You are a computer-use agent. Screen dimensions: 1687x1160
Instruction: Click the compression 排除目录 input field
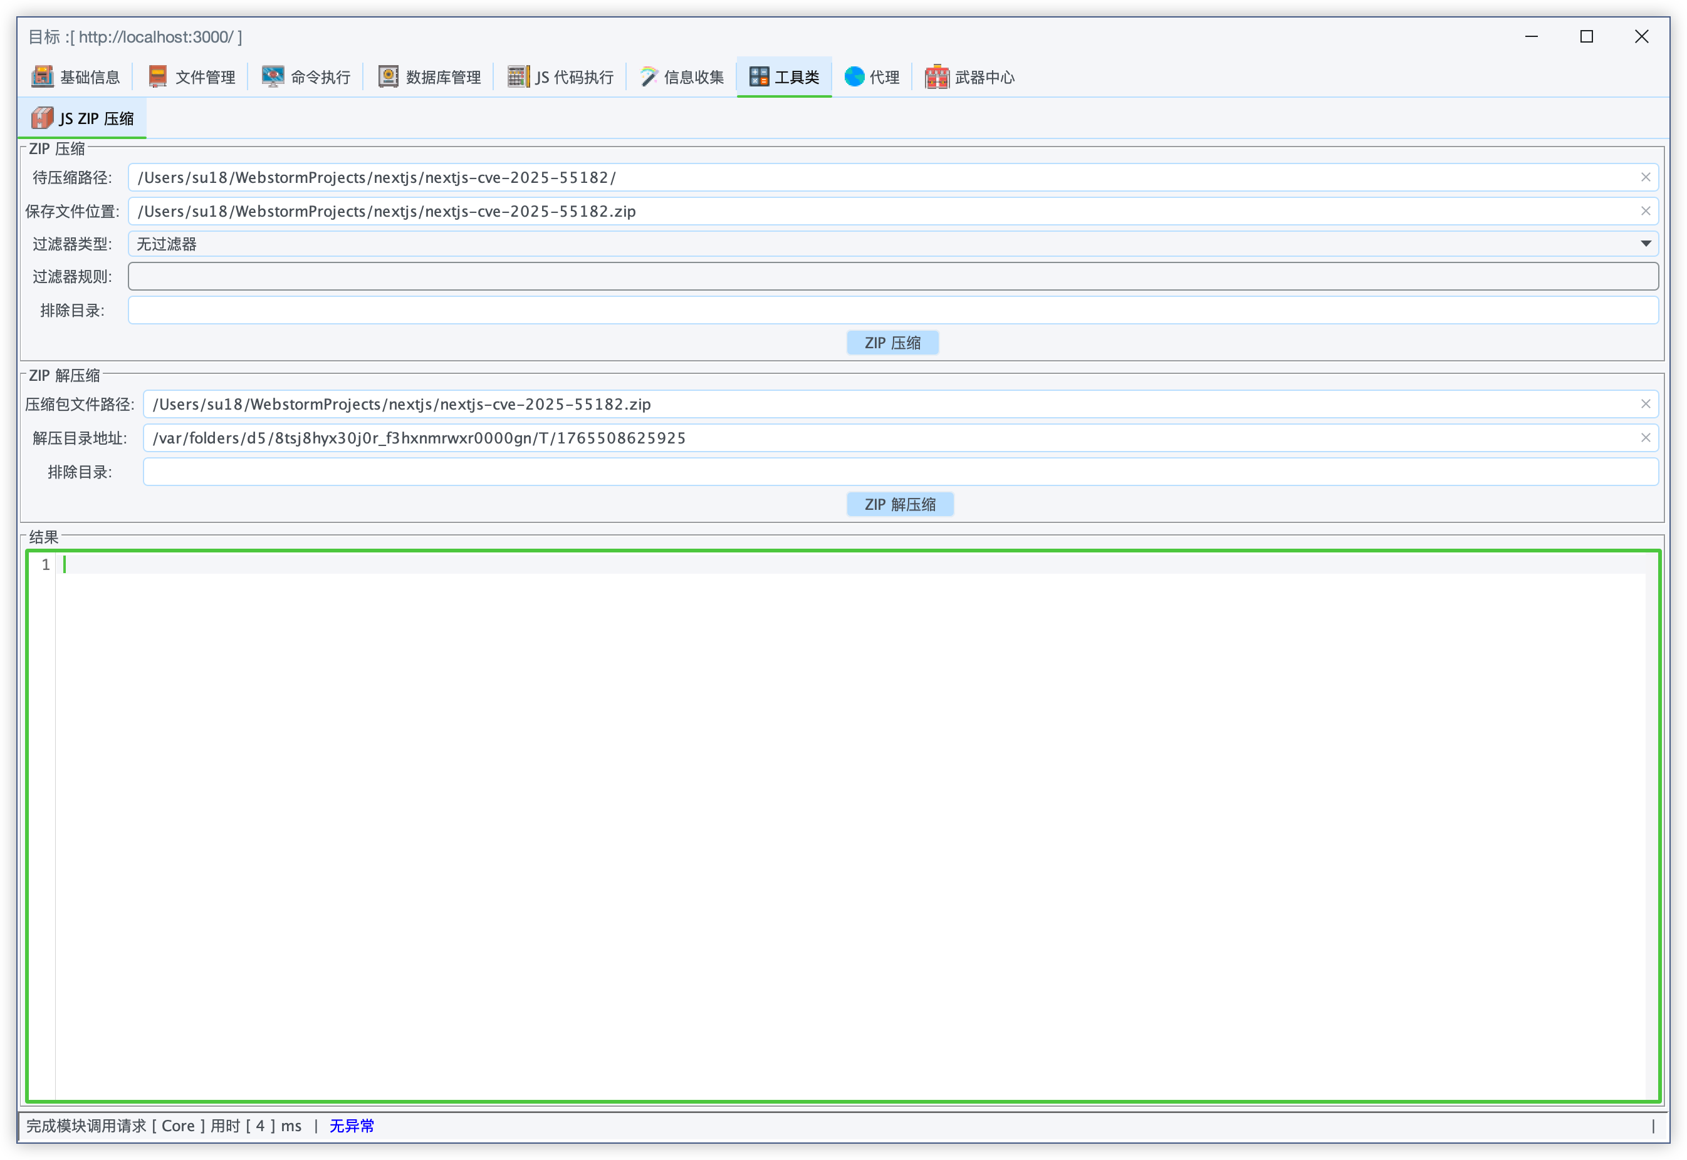click(x=892, y=310)
